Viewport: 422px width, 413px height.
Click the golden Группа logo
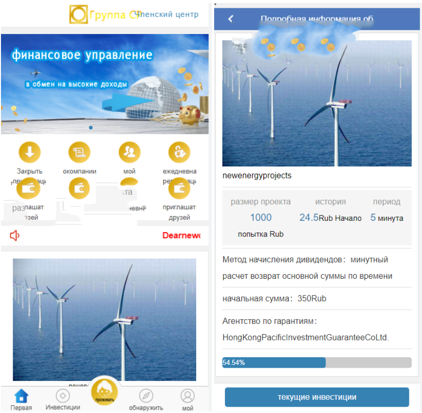(78, 15)
